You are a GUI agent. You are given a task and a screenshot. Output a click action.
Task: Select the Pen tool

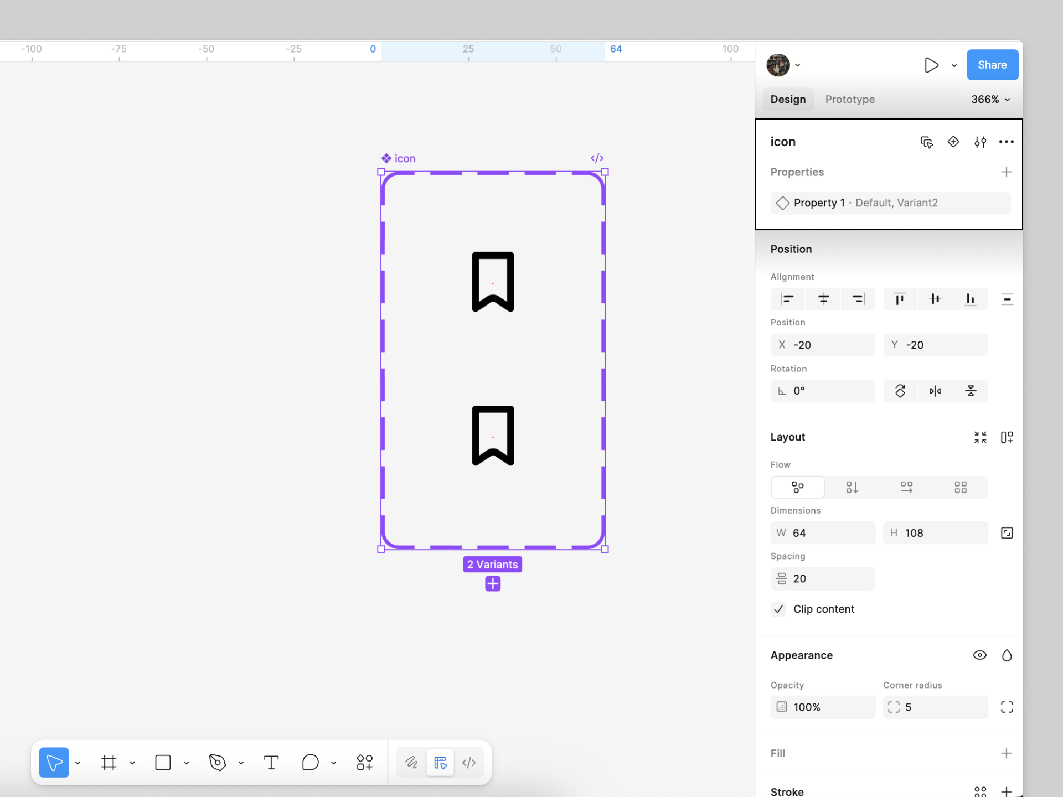[x=217, y=763]
